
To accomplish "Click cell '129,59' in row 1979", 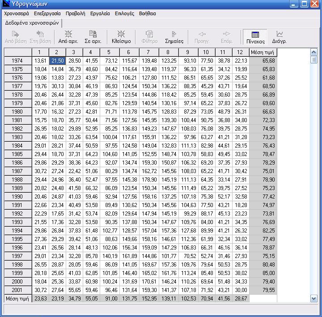I will click(x=129, y=103).
